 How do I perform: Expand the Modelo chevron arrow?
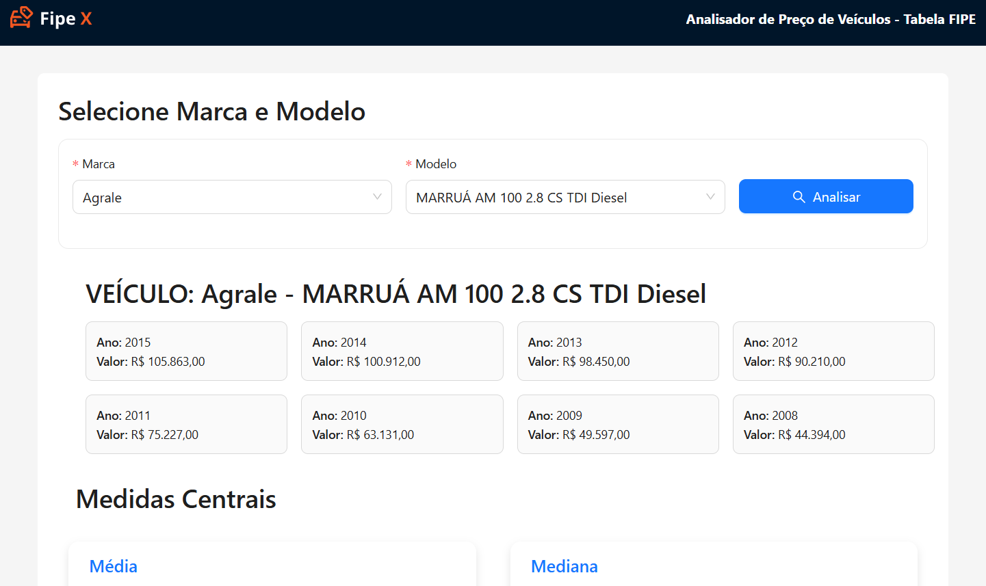(x=710, y=197)
